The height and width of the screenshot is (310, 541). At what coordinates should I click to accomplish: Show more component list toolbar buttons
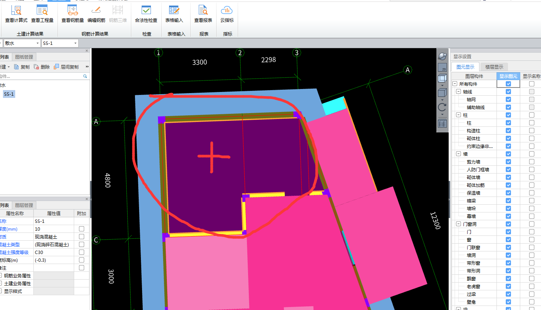tap(87, 67)
